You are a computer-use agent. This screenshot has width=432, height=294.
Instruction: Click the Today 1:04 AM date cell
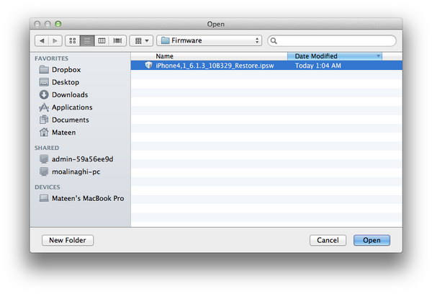(x=318, y=66)
